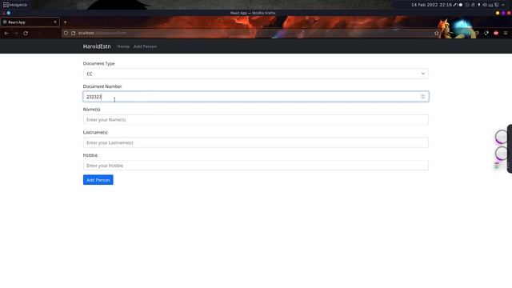512x288 pixels.
Task: Open the date and time calendar
Action: pos(431,5)
